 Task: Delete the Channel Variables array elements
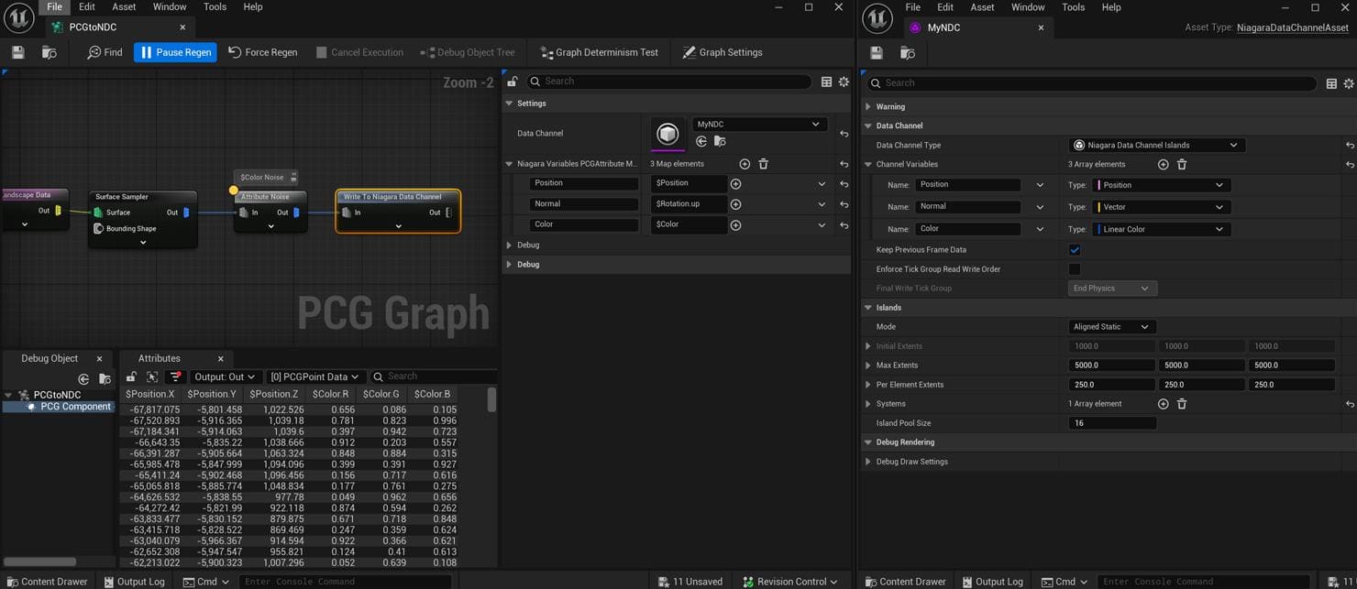pyautogui.click(x=1182, y=164)
